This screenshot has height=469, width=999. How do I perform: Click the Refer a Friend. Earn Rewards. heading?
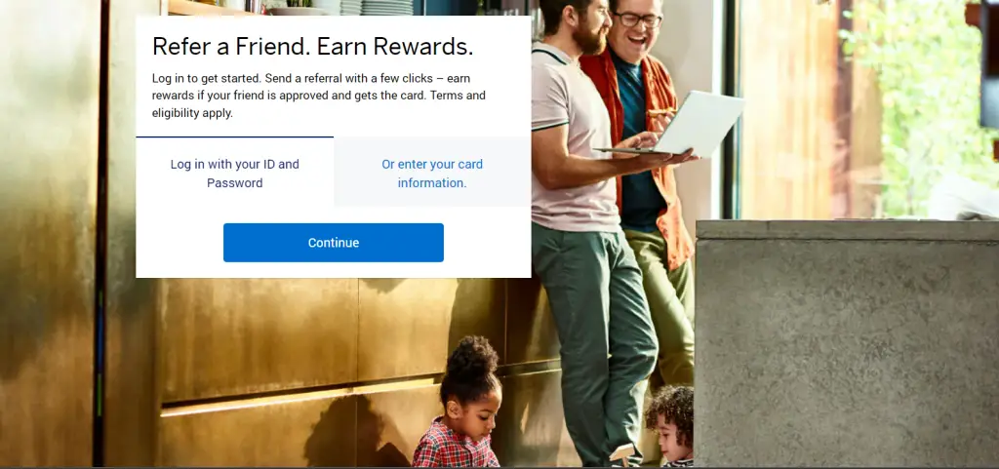[x=312, y=47]
